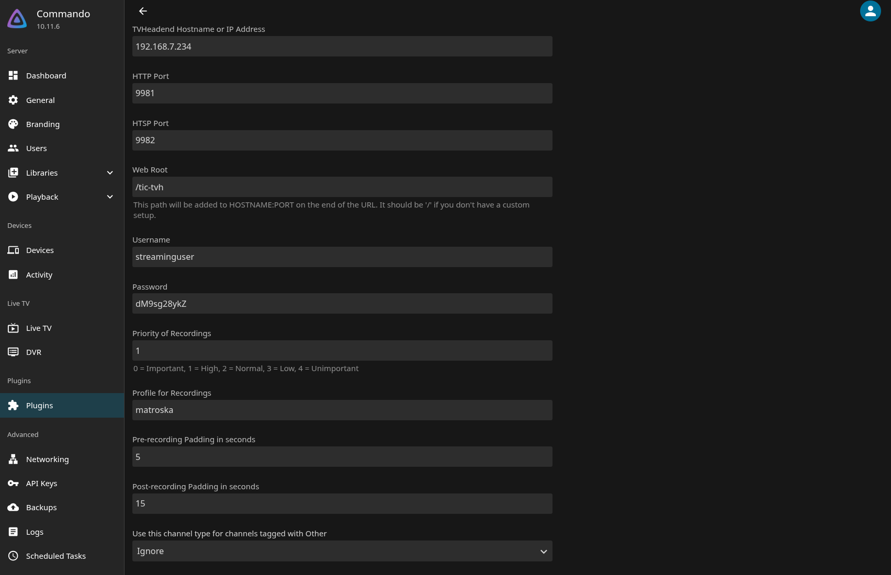
Task: Open the channel type dropdown set to Ignore
Action: [342, 551]
